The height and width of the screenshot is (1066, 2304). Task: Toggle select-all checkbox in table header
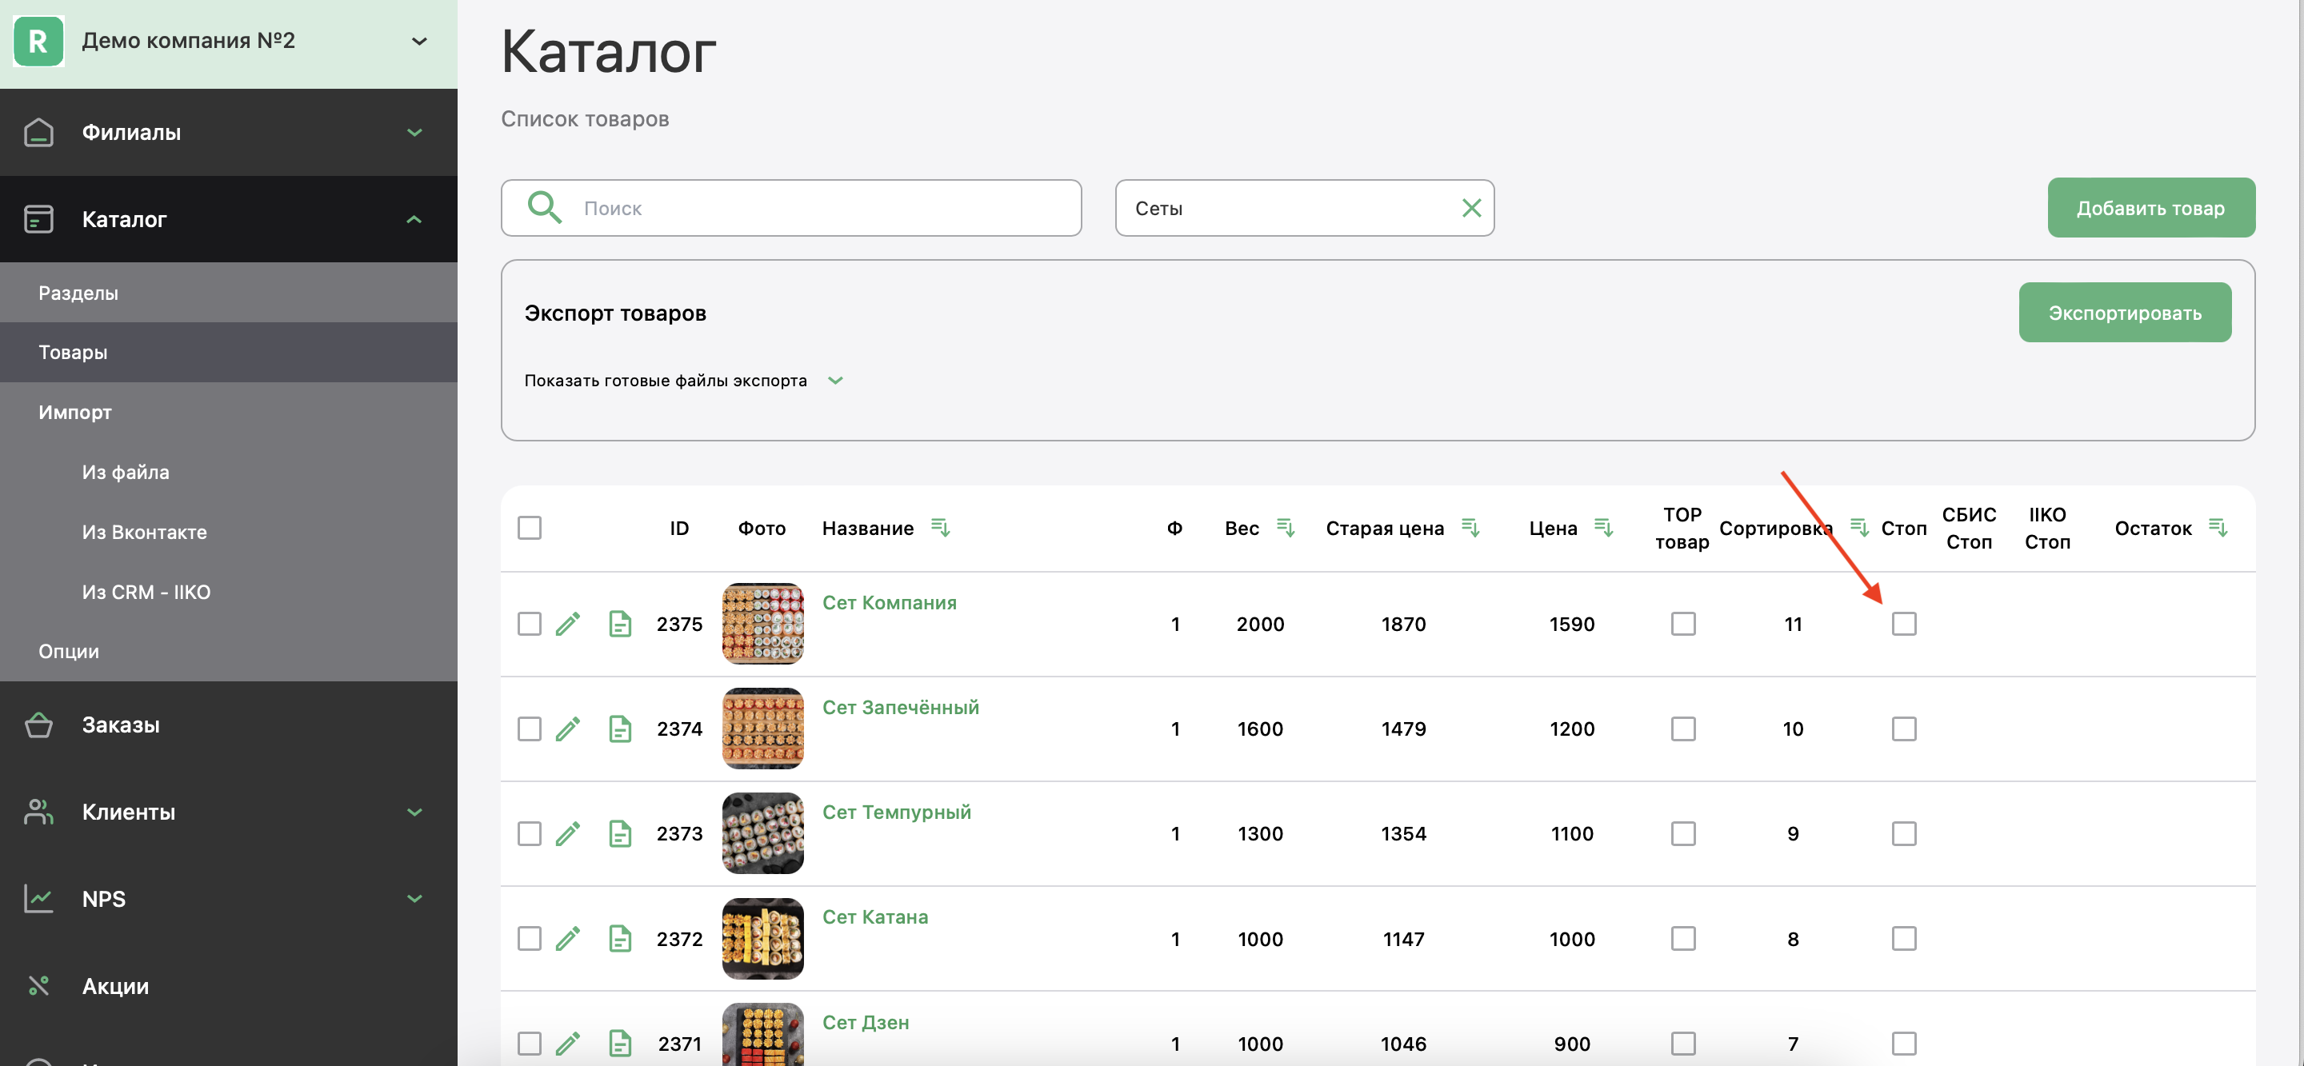tap(530, 528)
